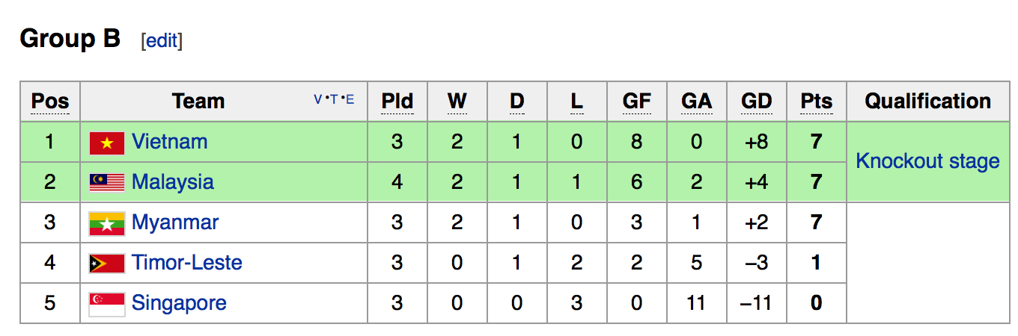The image size is (1018, 336).
Task: Click the Timor-Leste flag icon
Action: point(106,263)
